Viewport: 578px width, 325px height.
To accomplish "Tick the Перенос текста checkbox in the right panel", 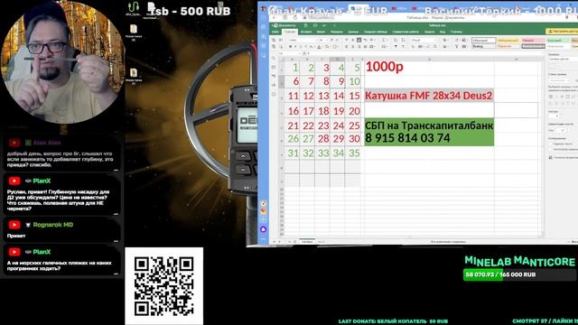I will pyautogui.click(x=550, y=144).
